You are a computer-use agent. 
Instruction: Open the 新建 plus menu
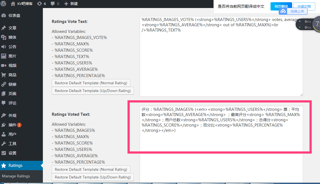[71, 4]
